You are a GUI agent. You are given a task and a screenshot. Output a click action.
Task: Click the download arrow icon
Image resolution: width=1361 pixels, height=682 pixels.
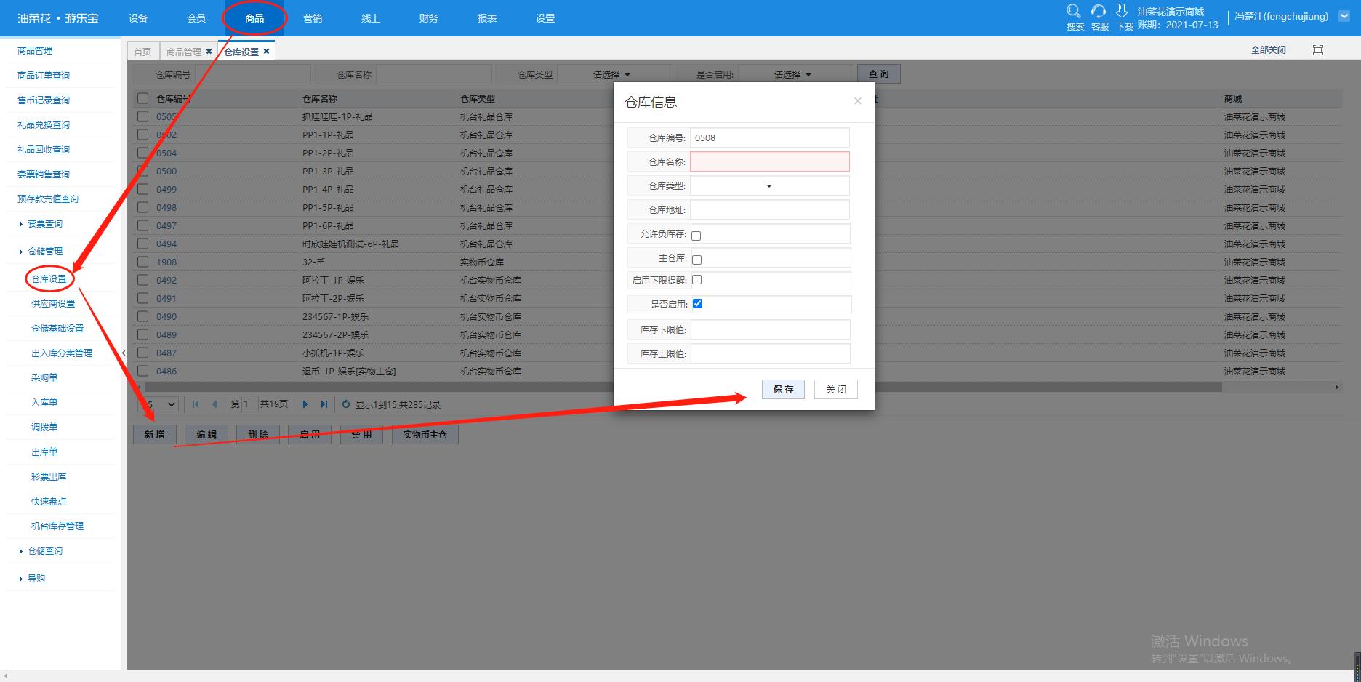click(x=1122, y=11)
